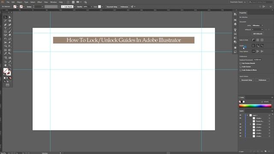The image size is (274, 154).
Task: Enable the Scale Corners checkbox
Action: (241, 67)
